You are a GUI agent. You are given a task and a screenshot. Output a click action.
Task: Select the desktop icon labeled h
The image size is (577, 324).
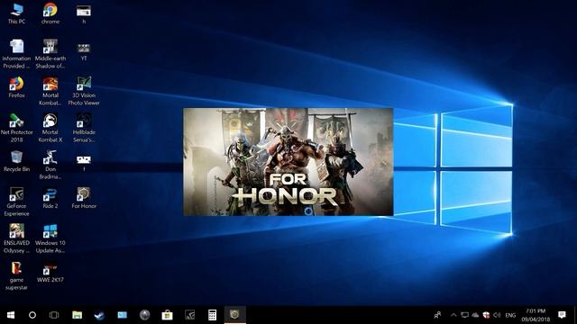click(x=84, y=13)
